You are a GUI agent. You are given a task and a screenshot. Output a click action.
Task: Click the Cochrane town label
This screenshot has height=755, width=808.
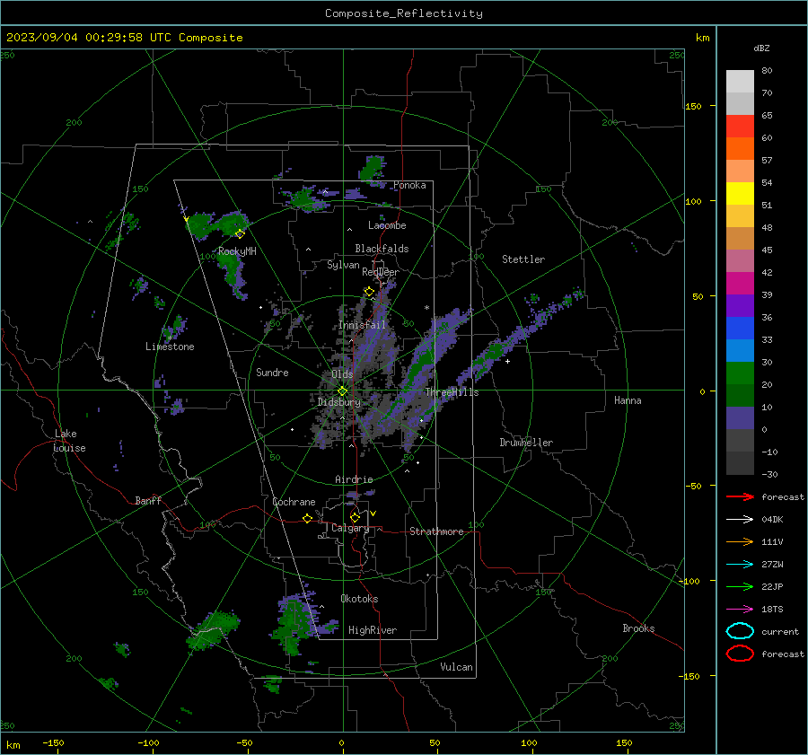tap(294, 502)
